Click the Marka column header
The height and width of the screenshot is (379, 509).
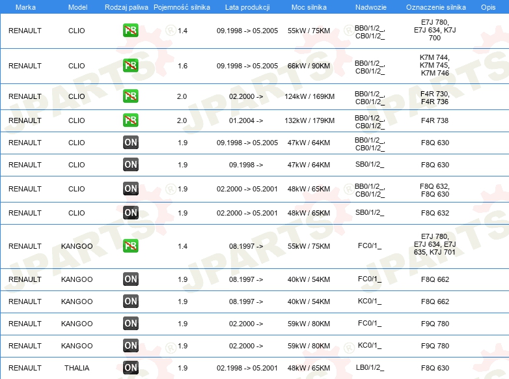click(x=25, y=7)
